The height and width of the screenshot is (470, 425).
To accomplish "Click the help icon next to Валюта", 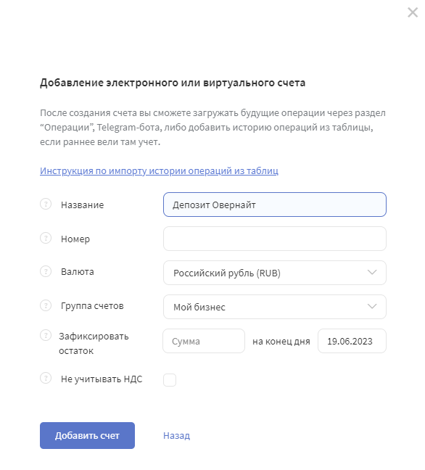I will pyautogui.click(x=46, y=271).
